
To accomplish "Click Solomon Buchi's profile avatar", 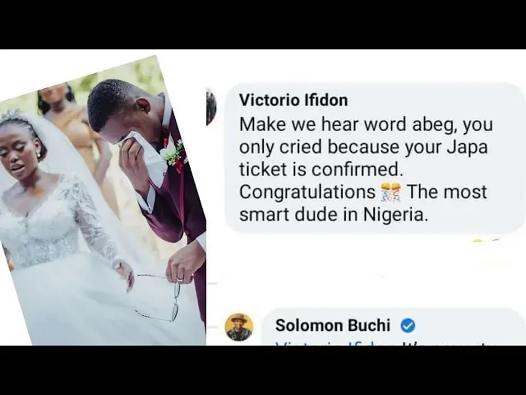I will 239,327.
